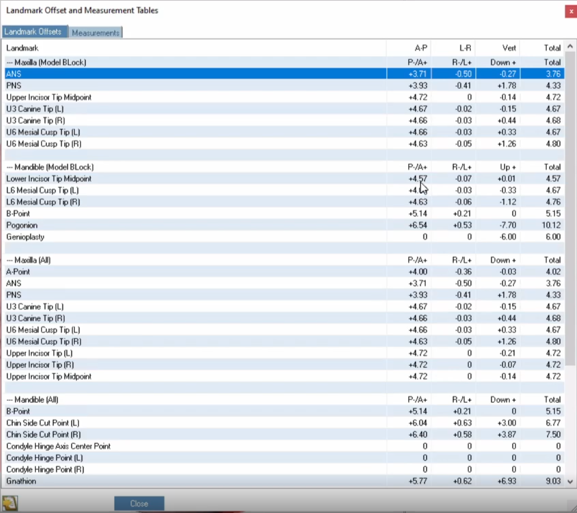Click the vertical scrollbar thumb
Viewport: 577px width, 513px height.
pos(570,208)
